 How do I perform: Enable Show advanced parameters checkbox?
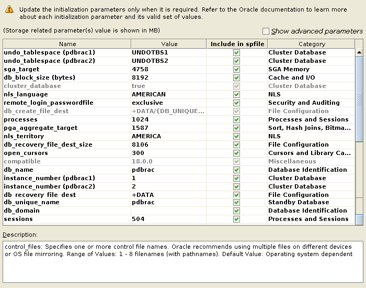tap(266, 31)
